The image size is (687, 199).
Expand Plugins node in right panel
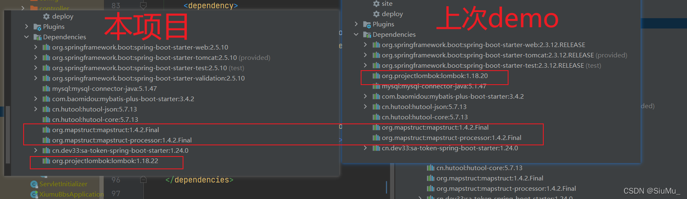coord(356,24)
